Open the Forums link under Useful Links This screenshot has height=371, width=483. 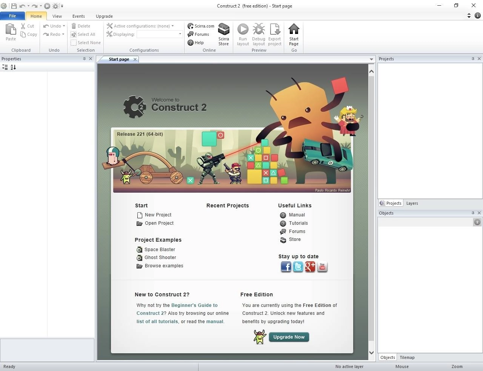297,231
